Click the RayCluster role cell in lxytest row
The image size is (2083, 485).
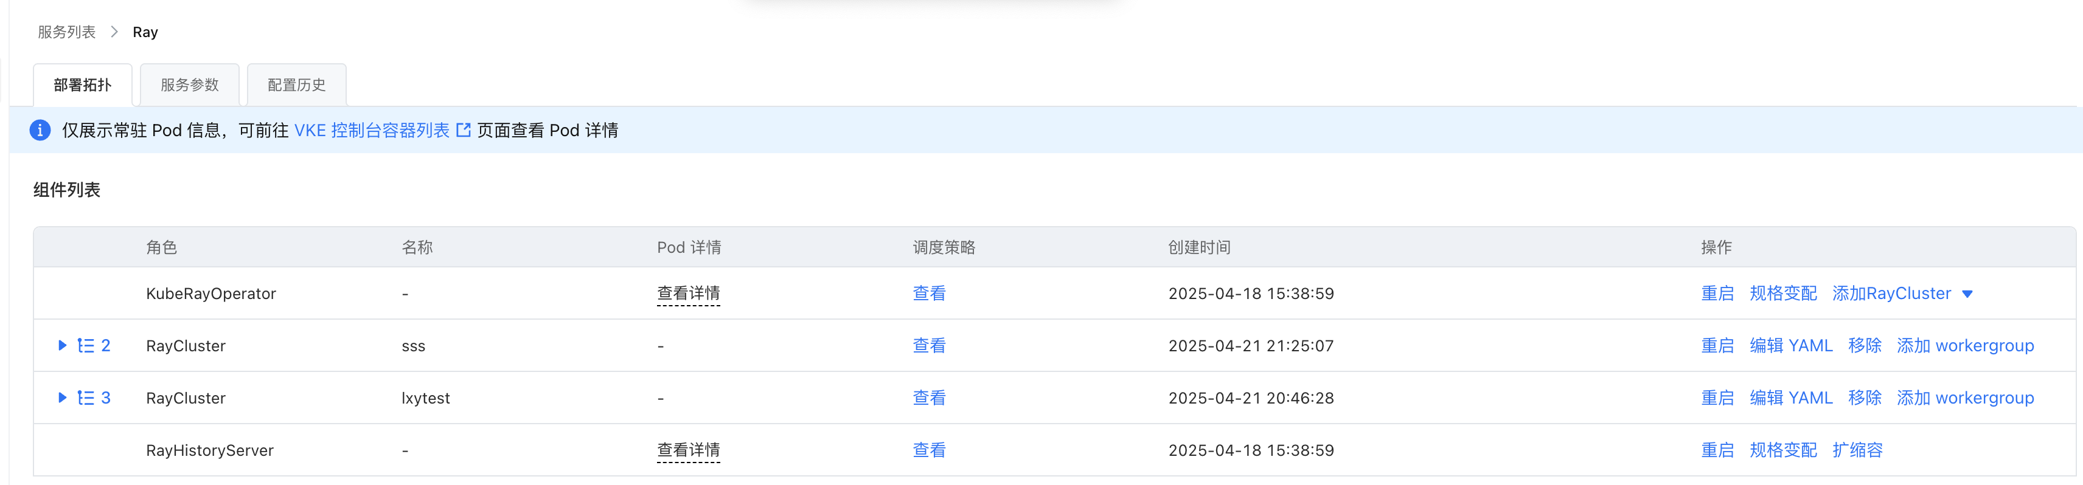pos(185,399)
